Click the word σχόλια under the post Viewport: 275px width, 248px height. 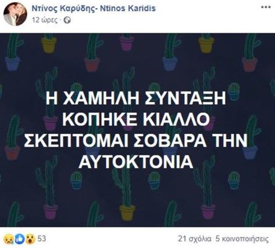pos(199,239)
